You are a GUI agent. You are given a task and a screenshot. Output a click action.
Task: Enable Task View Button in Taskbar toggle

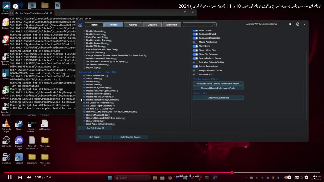click(195, 62)
